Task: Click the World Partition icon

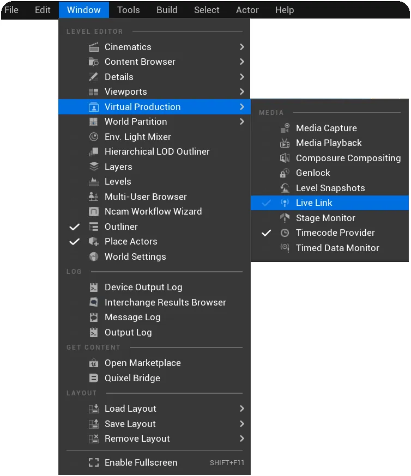Action: (94, 122)
